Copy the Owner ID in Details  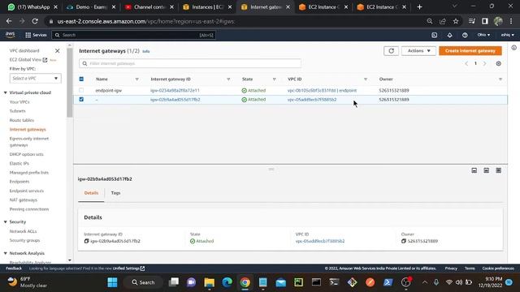[404, 241]
